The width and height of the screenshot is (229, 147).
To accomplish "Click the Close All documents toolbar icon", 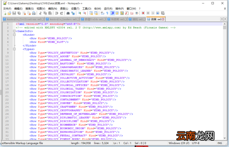I will coord(29,13).
